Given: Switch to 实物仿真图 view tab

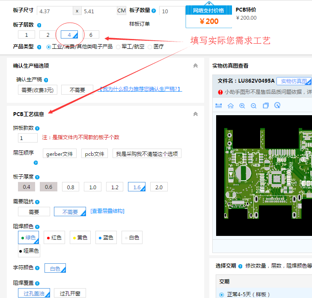Looking at the screenshot, I should point(294,81).
